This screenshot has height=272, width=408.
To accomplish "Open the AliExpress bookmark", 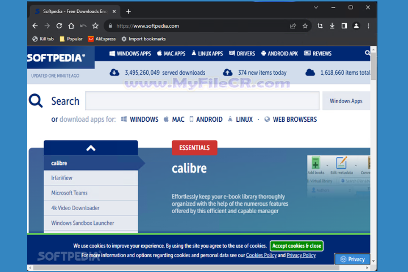I will 102,39.
